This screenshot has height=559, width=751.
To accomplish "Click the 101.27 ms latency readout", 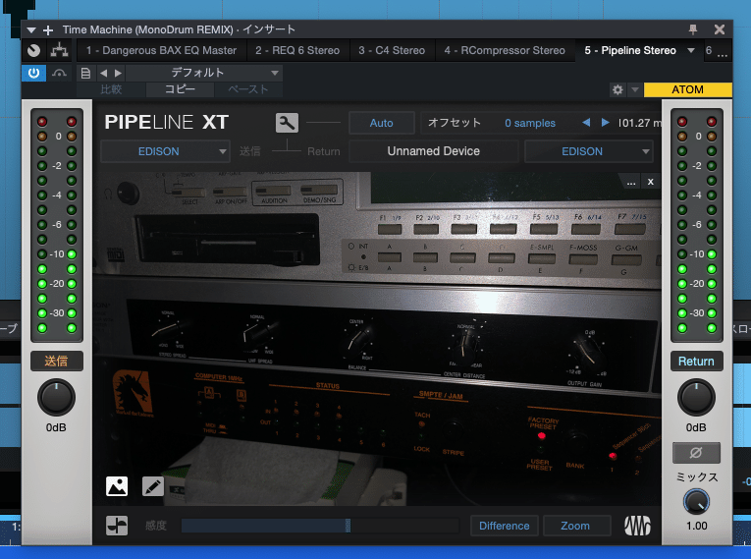I will 640,123.
